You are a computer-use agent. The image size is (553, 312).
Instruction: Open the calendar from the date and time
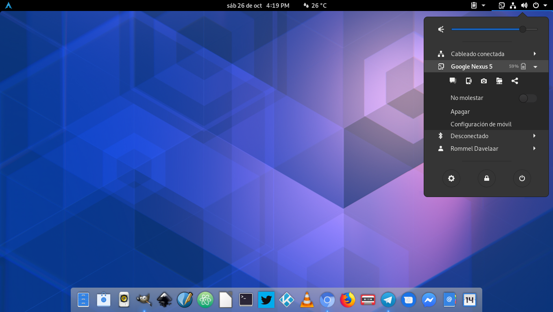[258, 5]
